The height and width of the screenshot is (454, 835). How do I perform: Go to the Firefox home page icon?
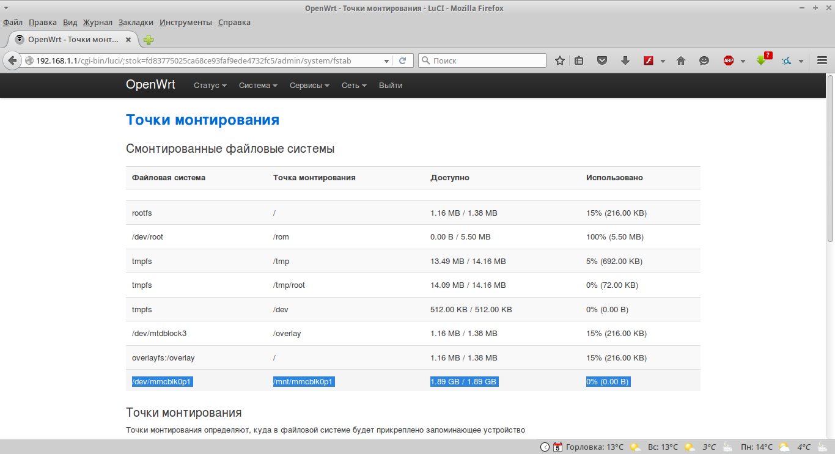[681, 60]
